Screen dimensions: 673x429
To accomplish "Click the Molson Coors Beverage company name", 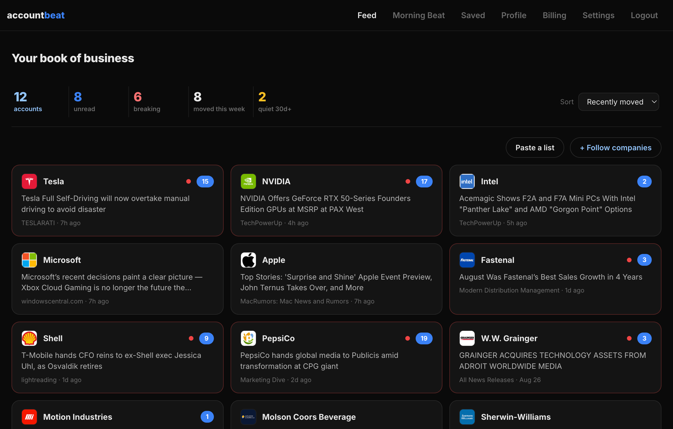I will [309, 417].
